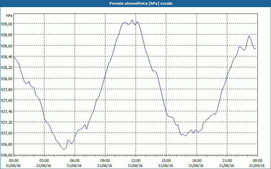The height and width of the screenshot is (169, 271).
Task: Click the 937,20 y-axis value
Action: (x=6, y=122)
